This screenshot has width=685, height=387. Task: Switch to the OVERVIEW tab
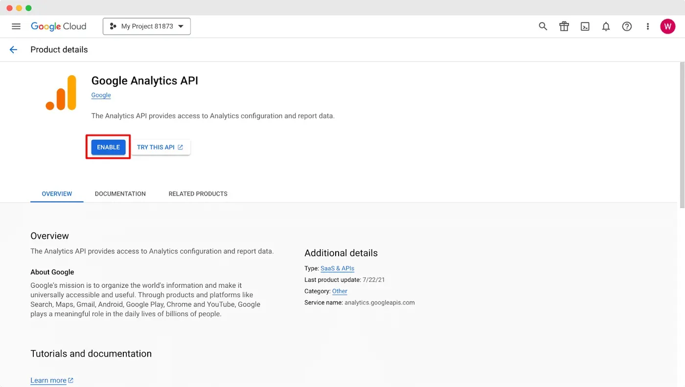click(57, 194)
